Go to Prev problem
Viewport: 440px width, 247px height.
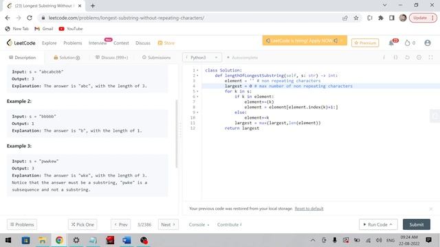click(121, 224)
